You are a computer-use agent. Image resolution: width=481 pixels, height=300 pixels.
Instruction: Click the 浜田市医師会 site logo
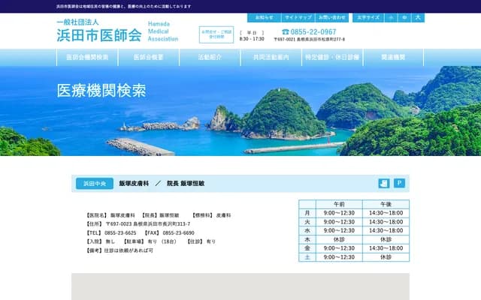[x=98, y=31]
